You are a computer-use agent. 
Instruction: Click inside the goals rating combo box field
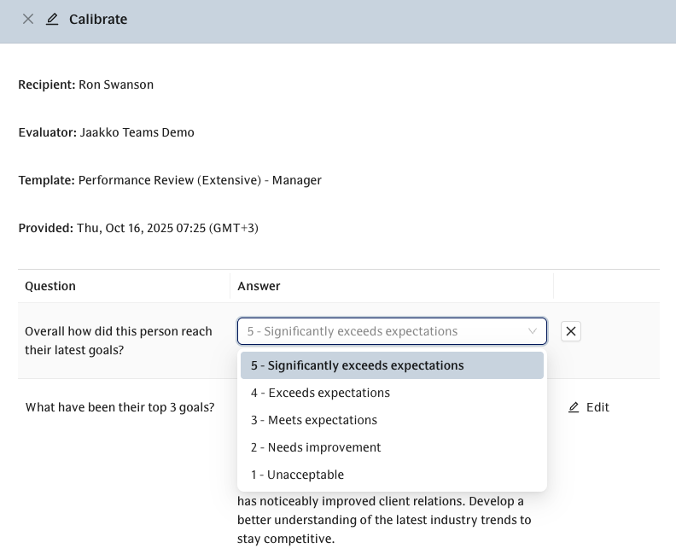click(376, 331)
